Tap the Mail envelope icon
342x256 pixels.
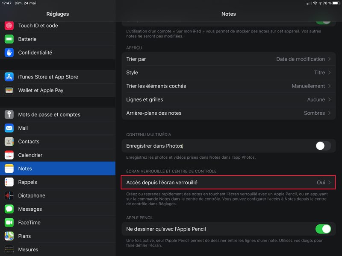9,128
